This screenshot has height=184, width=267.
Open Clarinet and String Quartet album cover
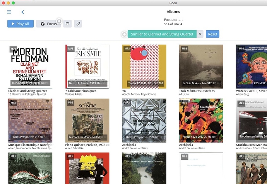pos(30,66)
